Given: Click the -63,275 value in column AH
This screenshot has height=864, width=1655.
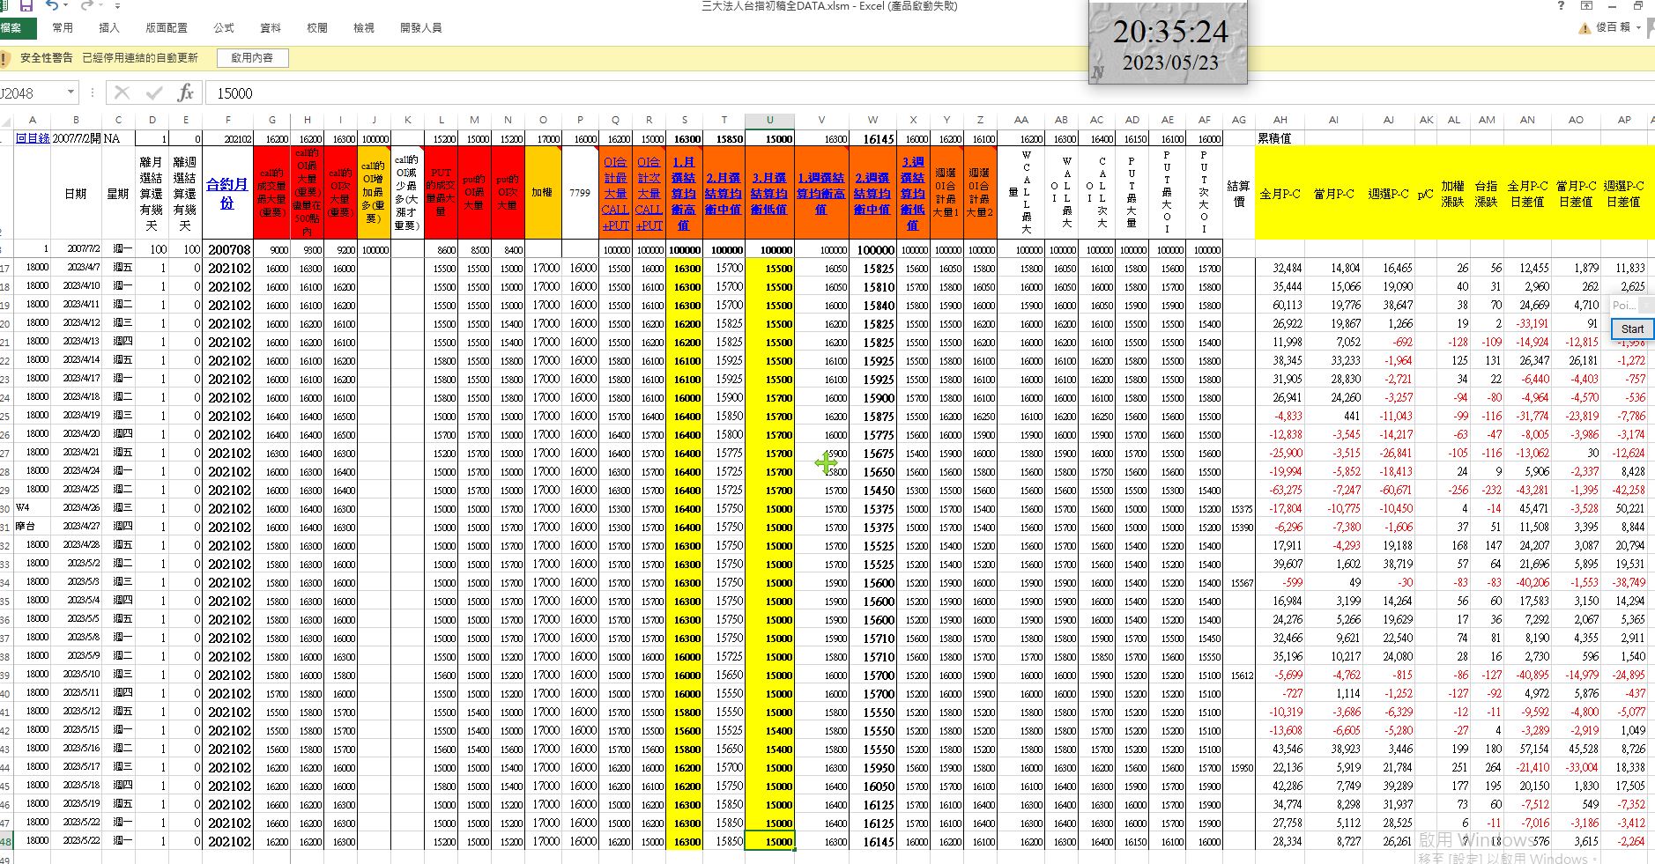Looking at the screenshot, I should (x=1280, y=490).
